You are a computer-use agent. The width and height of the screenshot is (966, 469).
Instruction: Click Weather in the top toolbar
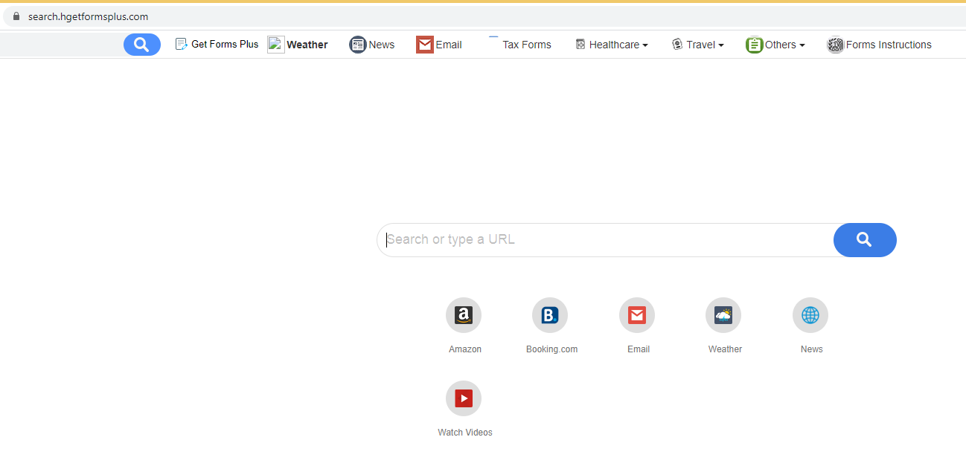pyautogui.click(x=298, y=45)
